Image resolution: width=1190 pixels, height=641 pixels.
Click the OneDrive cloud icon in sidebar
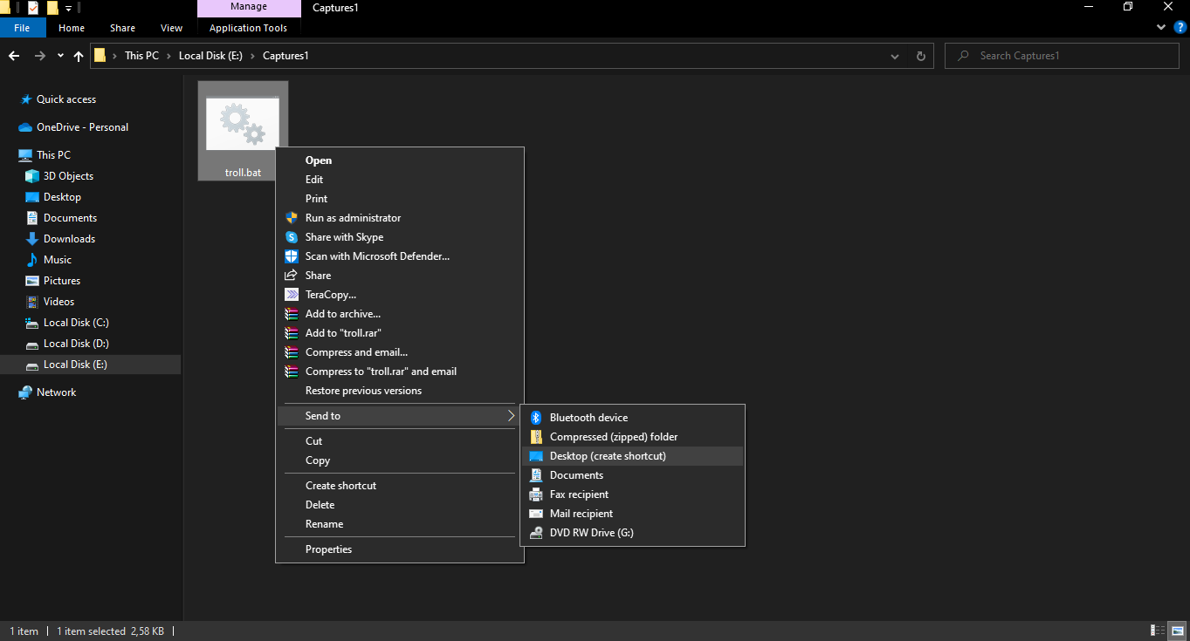coord(25,127)
